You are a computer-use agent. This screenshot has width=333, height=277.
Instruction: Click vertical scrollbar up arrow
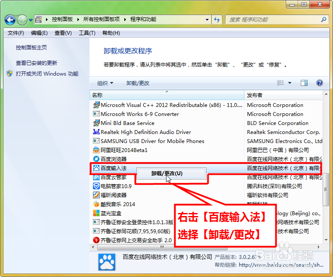[x=326, y=94]
